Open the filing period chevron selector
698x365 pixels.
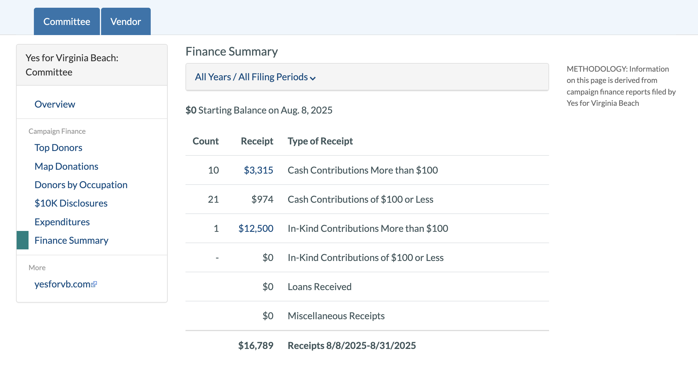(313, 78)
